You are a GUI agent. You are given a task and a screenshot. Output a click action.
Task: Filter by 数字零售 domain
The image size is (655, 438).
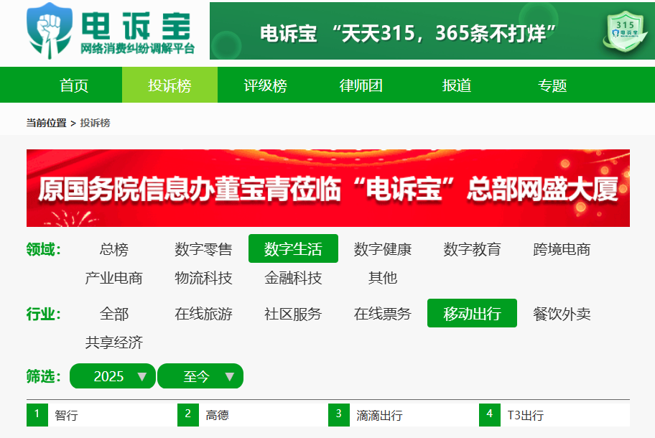click(203, 249)
